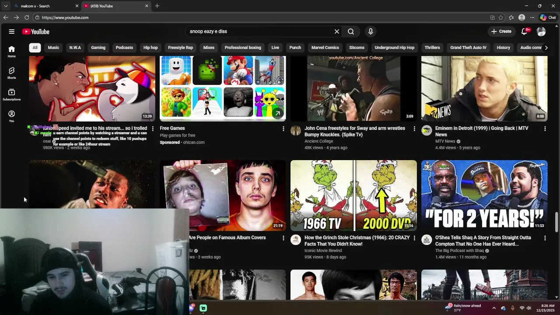Open MTV News channel avatar
Image resolution: width=560 pixels, height=315 pixels.
[427, 130]
